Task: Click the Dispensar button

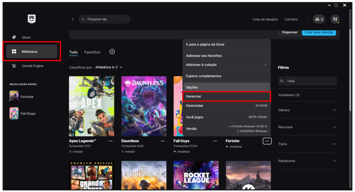Action: (289, 32)
